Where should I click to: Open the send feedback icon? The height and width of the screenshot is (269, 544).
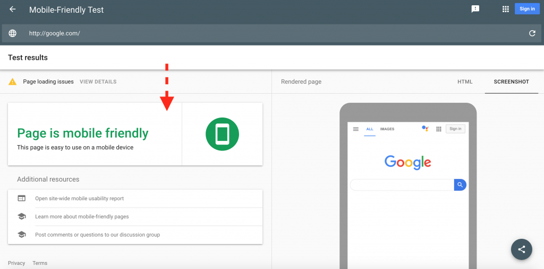475,9
